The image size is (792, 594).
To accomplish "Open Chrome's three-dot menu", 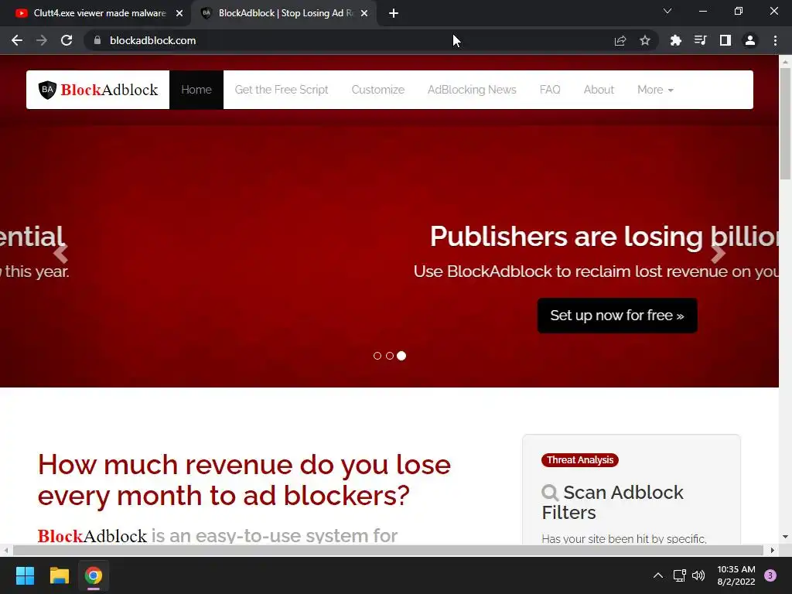I will 775,40.
